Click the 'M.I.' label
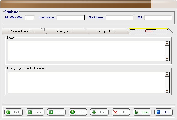This screenshot has width=177, height=120. (140, 17)
